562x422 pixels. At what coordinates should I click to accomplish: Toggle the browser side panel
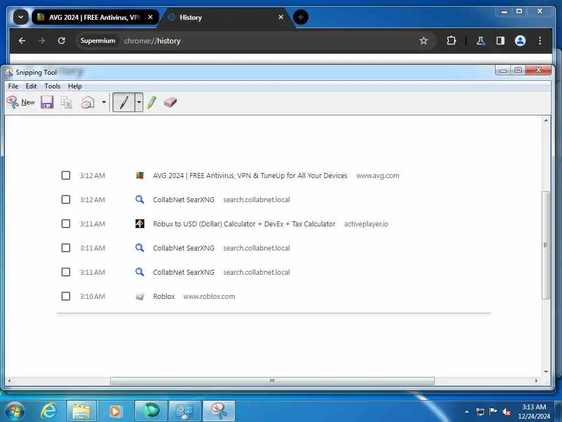click(x=501, y=41)
